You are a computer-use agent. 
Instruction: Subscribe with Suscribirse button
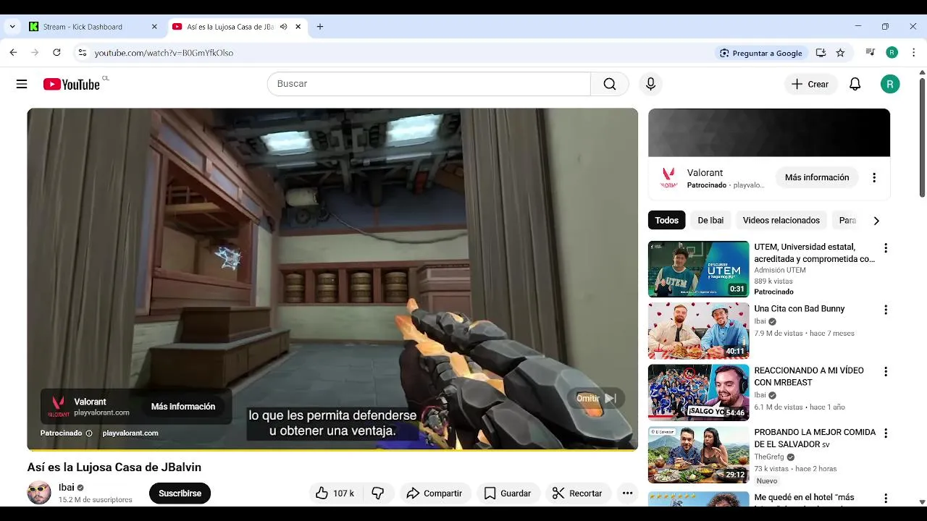(x=180, y=494)
